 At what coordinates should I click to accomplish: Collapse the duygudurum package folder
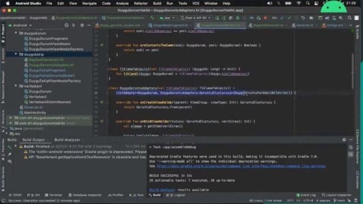(x=16, y=33)
